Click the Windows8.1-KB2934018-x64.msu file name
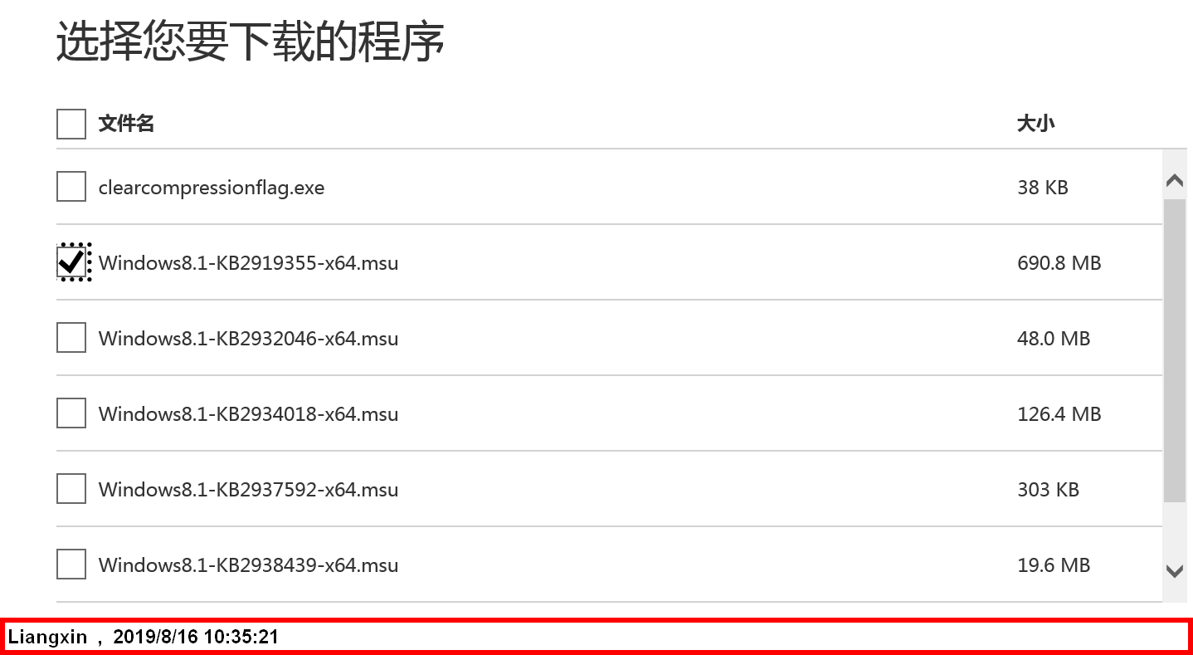This screenshot has height=655, width=1193. tap(248, 414)
